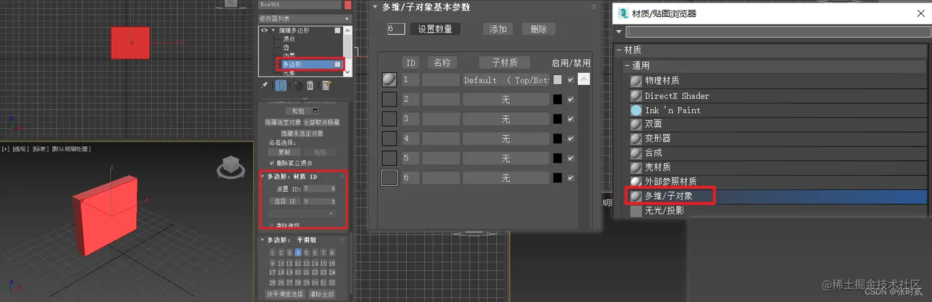
Task: Click 清除全部 button
Action: point(322,294)
